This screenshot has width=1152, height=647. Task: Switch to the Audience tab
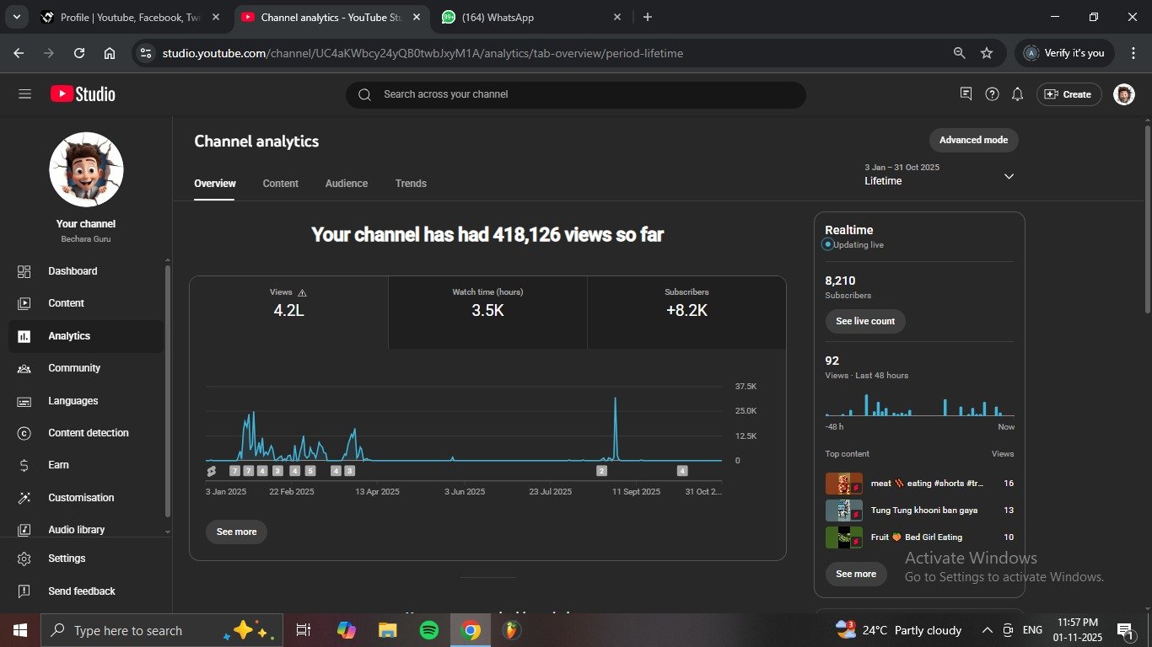click(347, 184)
